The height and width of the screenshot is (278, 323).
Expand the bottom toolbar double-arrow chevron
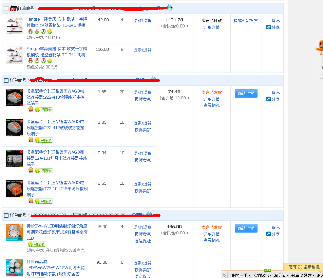(224, 275)
